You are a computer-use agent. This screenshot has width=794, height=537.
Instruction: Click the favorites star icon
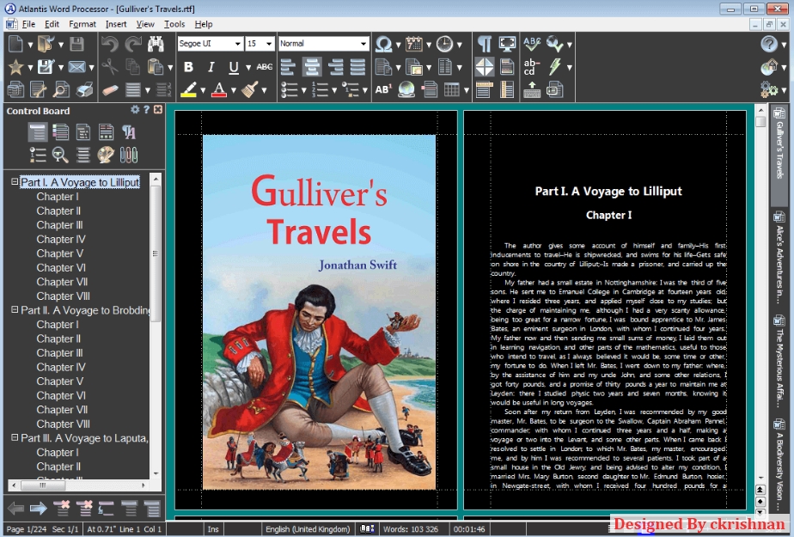pos(15,67)
